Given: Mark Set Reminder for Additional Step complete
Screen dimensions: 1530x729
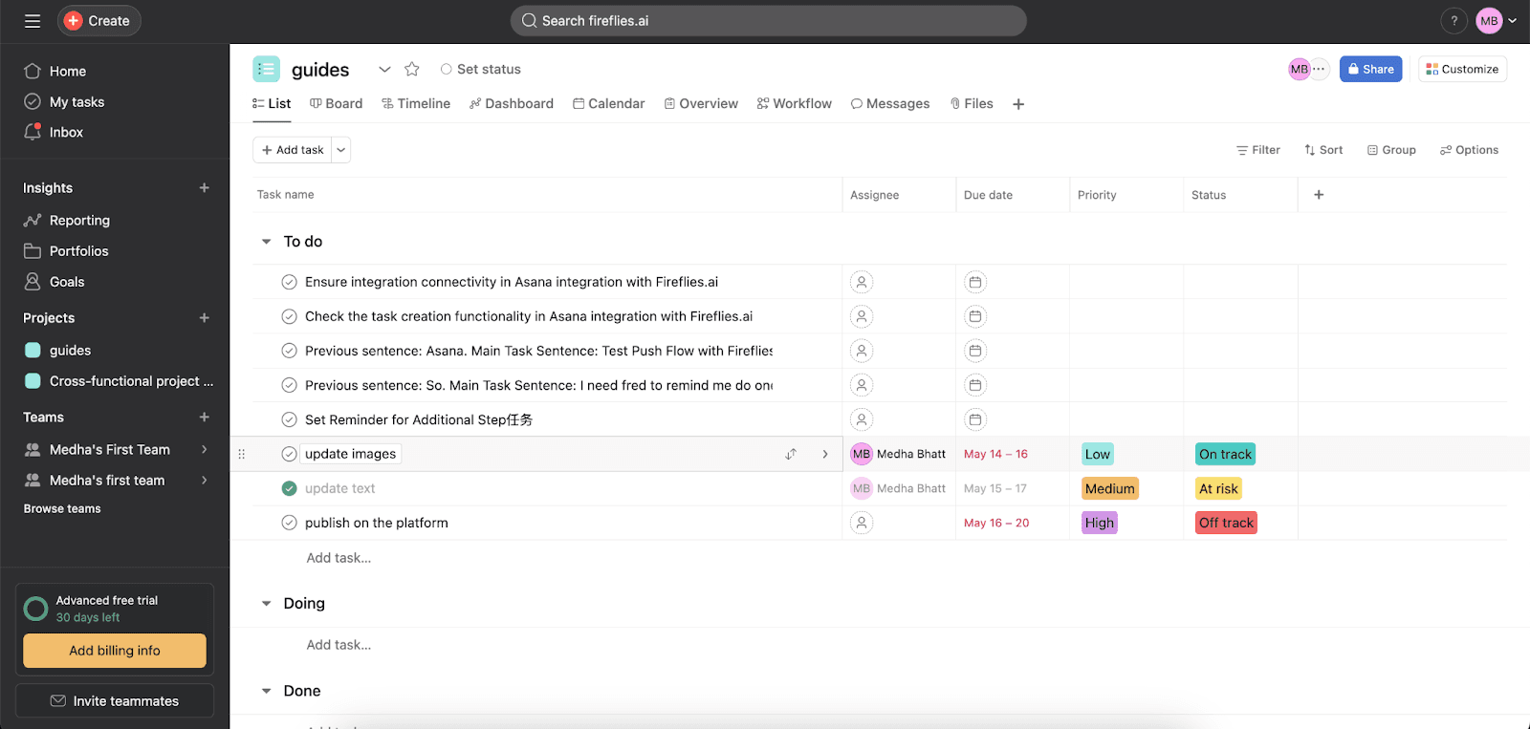Looking at the screenshot, I should (x=290, y=419).
